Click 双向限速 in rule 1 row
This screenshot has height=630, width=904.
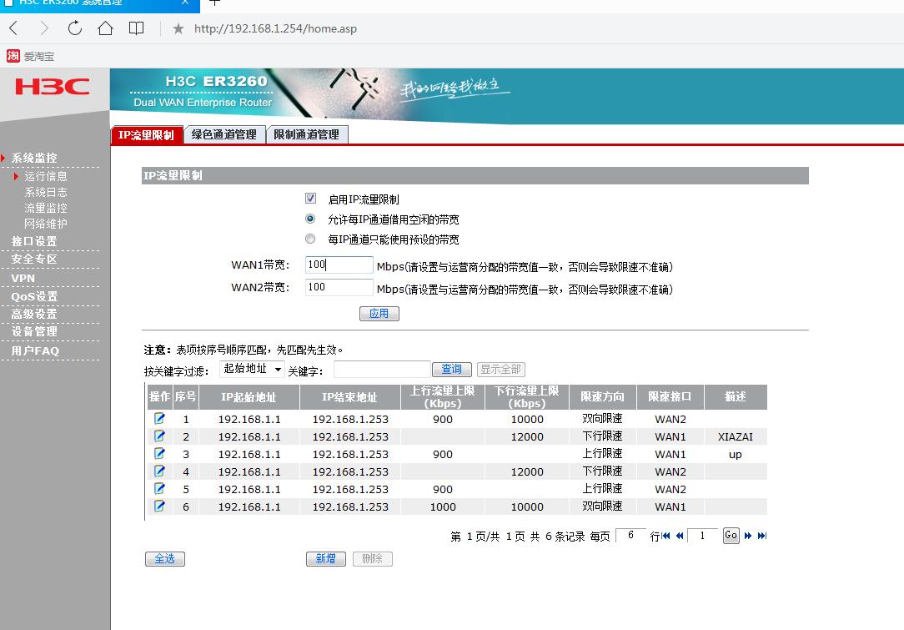602,419
